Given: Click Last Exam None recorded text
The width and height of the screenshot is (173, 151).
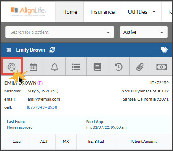Looking at the screenshot, I should coord(20,127).
